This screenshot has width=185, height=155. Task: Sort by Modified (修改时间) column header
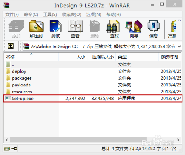[170, 57]
